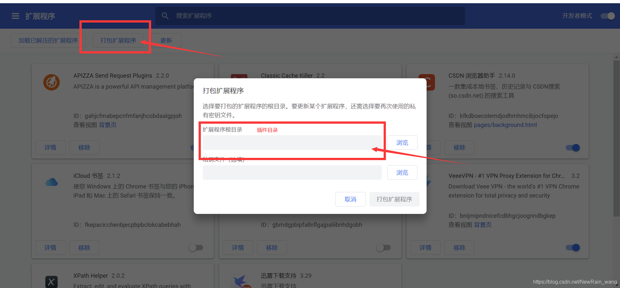Click the Xunlei download support icon

(240, 281)
